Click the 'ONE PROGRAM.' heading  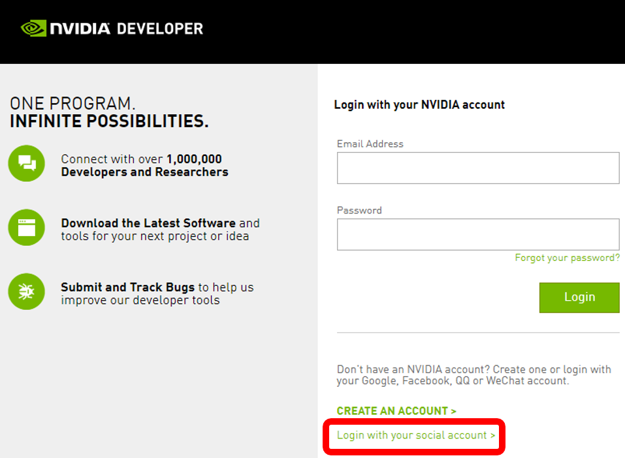(72, 104)
